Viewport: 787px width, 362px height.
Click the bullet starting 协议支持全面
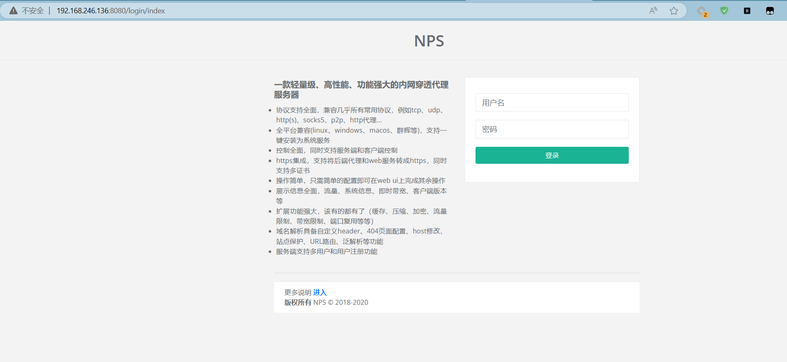(x=361, y=115)
